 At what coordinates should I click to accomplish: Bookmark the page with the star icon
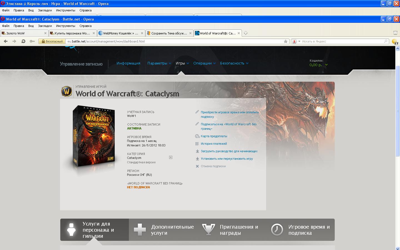(286, 41)
